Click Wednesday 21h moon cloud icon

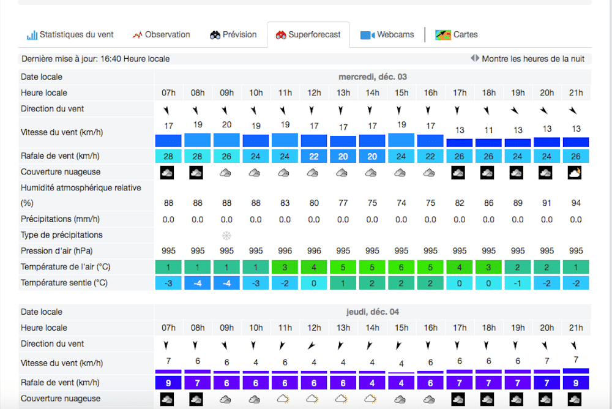[x=575, y=173]
